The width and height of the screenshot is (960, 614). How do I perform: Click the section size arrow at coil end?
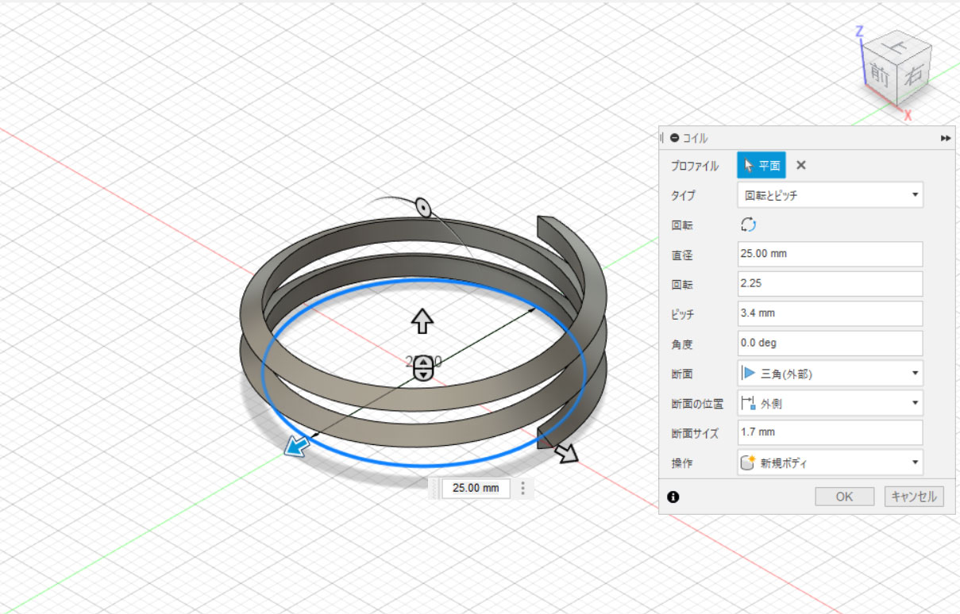click(567, 453)
